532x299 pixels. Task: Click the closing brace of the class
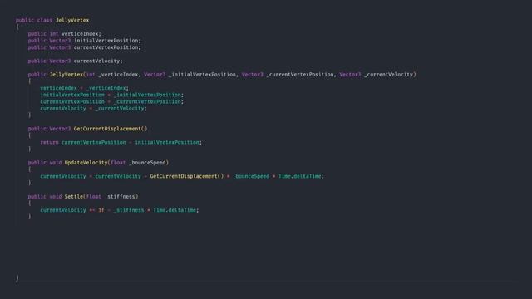coord(17,277)
